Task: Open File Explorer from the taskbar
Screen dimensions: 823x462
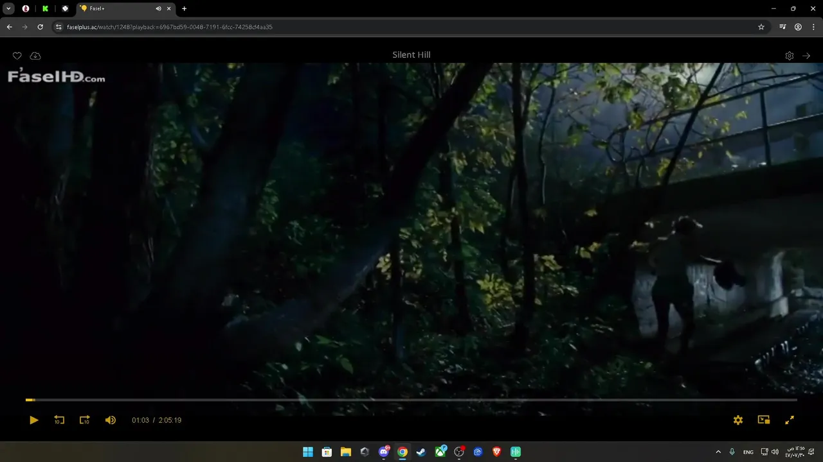Action: (x=345, y=452)
